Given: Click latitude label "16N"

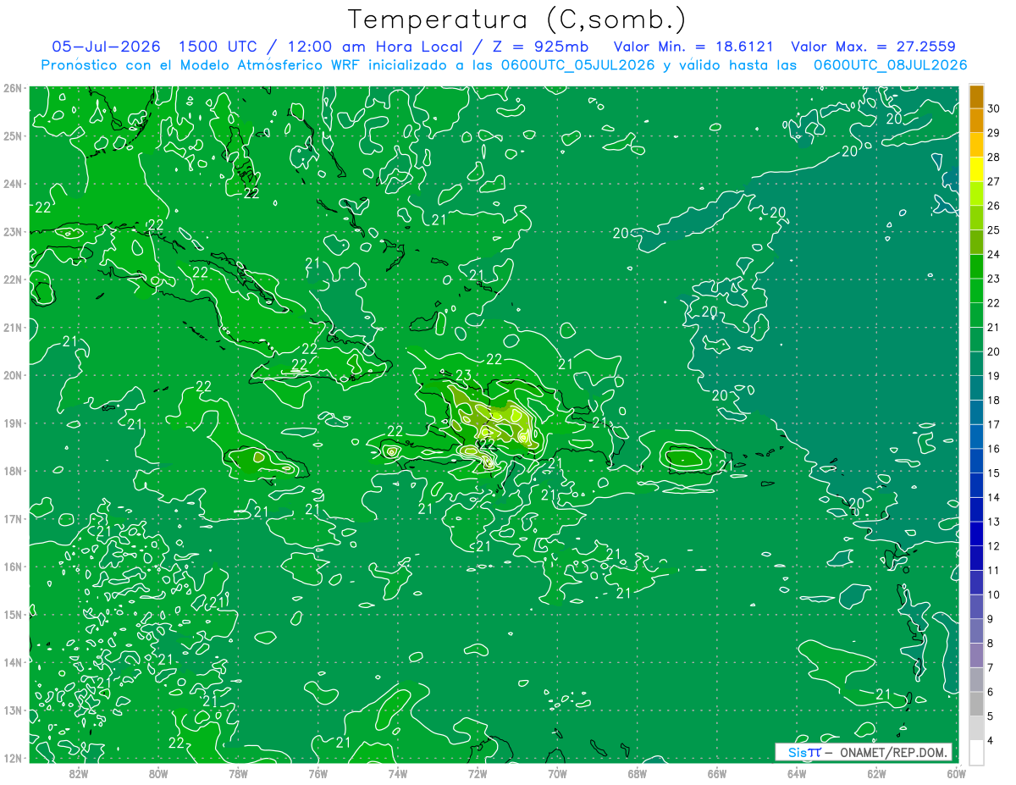Looking at the screenshot, I should coord(12,567).
